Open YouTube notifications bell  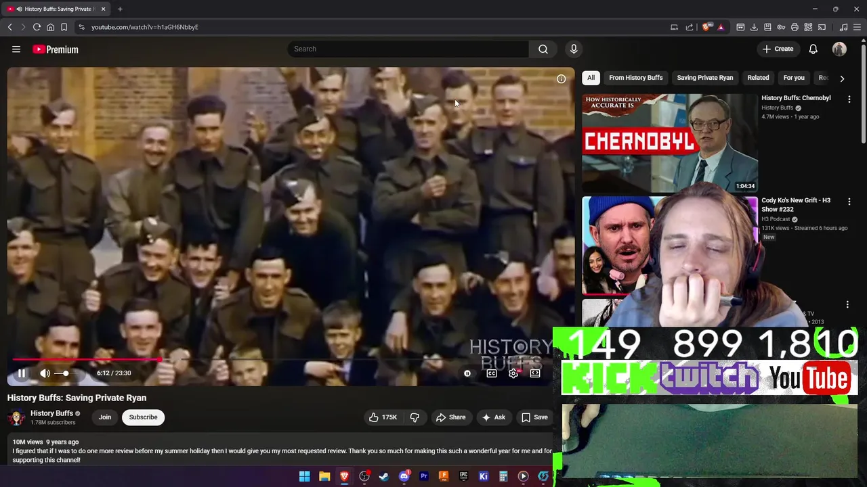click(x=813, y=49)
